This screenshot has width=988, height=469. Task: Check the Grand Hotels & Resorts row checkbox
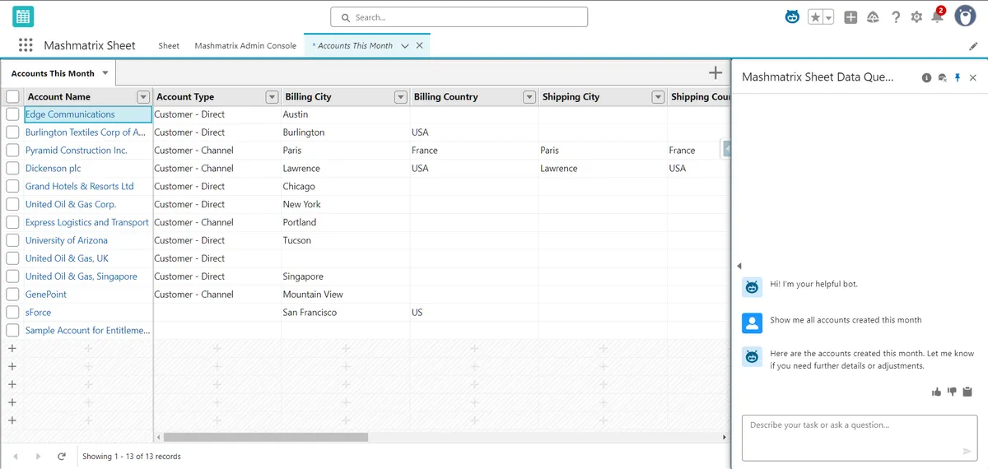click(12, 187)
